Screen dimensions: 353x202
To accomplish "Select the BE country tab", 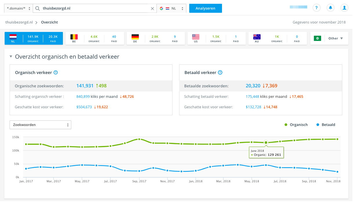I will click(x=94, y=38).
